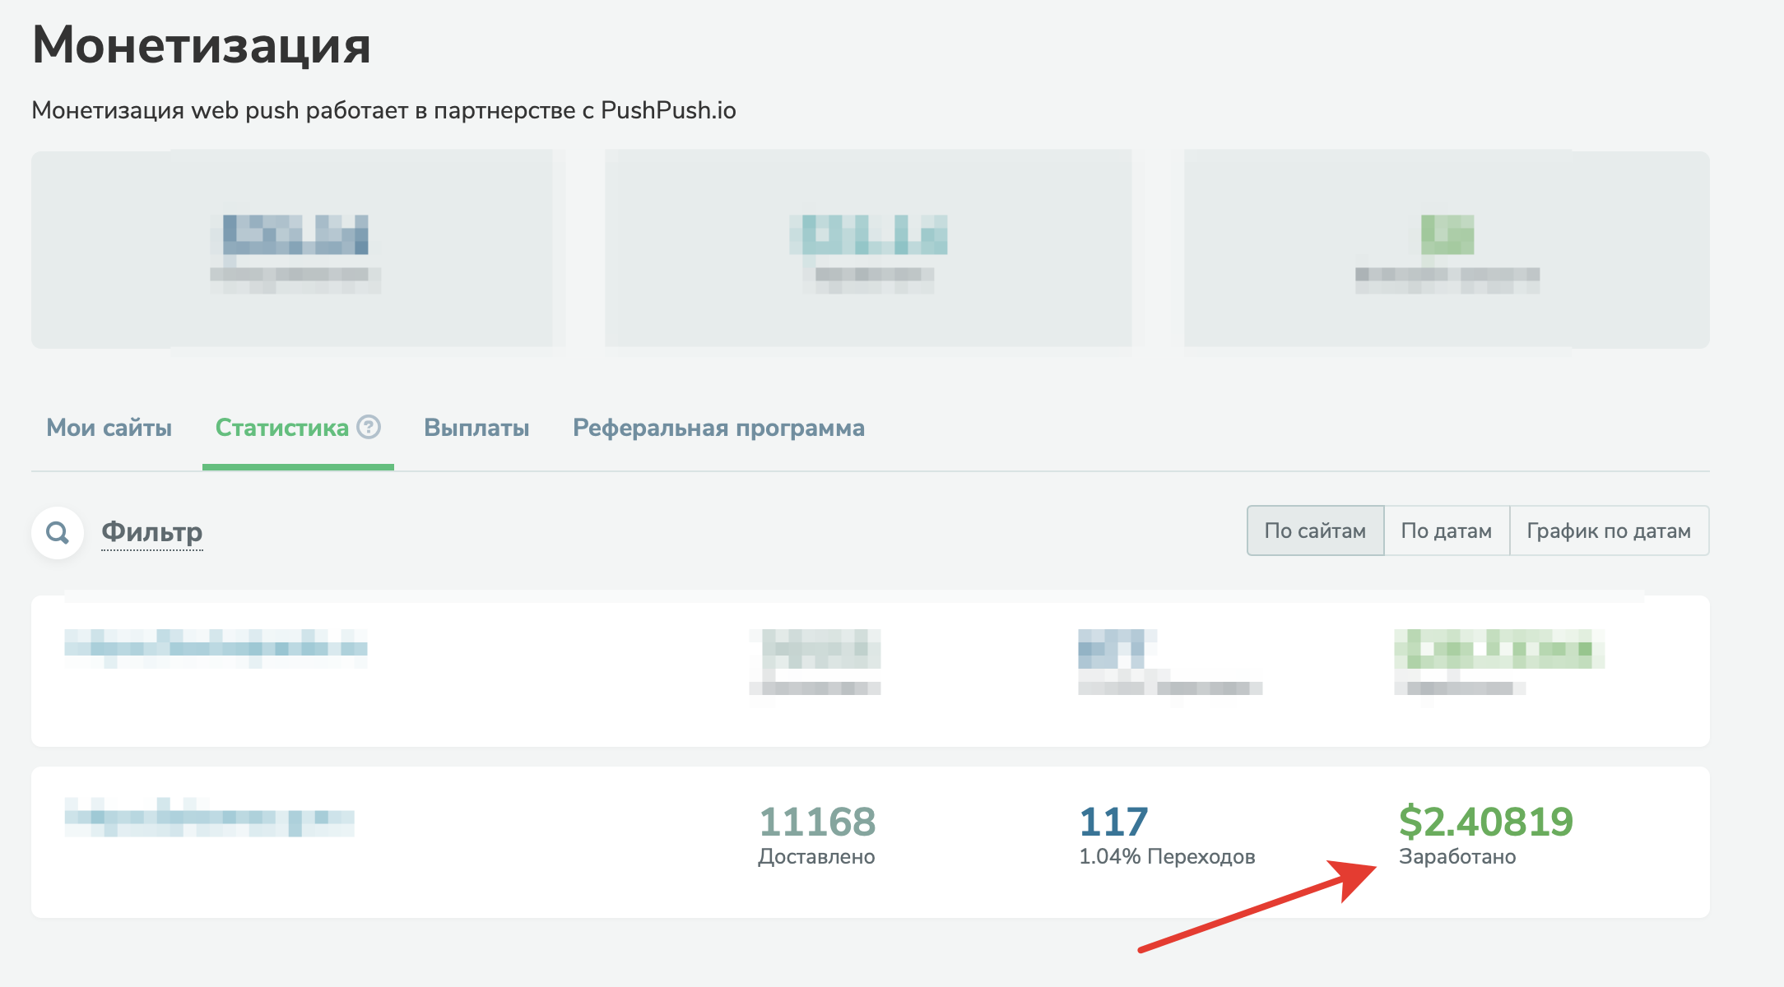Switch view to По датам

(1446, 531)
